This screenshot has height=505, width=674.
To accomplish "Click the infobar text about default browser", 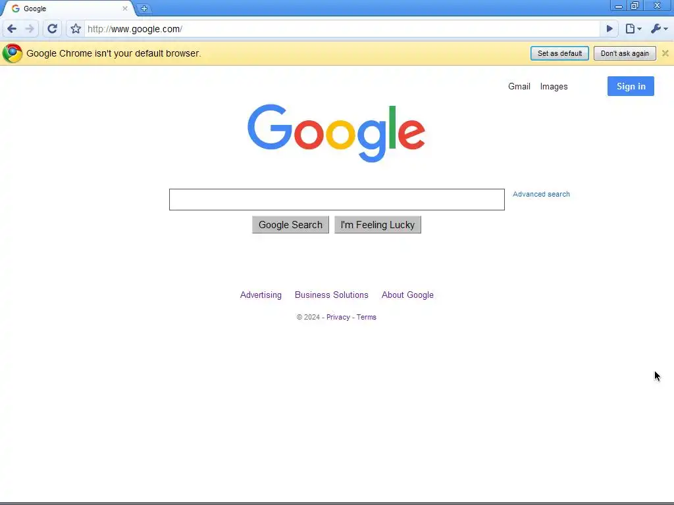I will tap(113, 53).
